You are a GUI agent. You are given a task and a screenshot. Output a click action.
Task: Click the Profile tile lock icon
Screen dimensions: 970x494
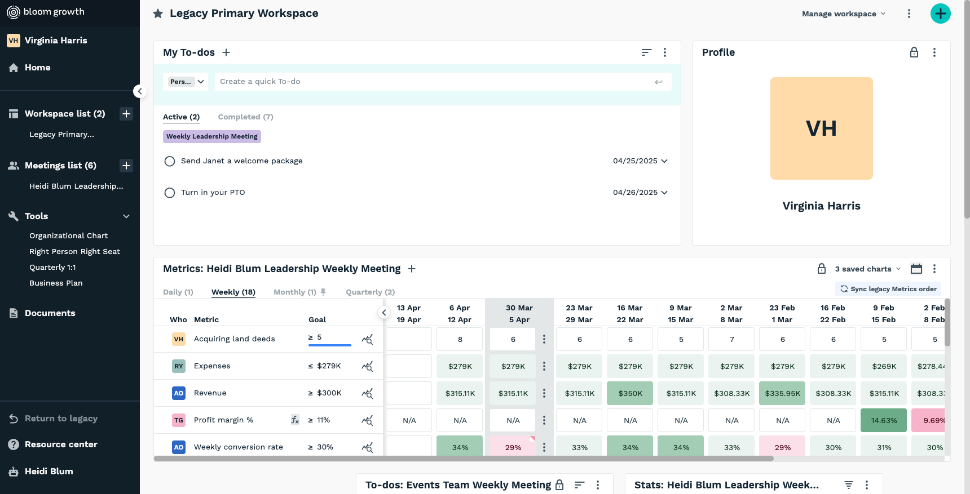click(914, 52)
